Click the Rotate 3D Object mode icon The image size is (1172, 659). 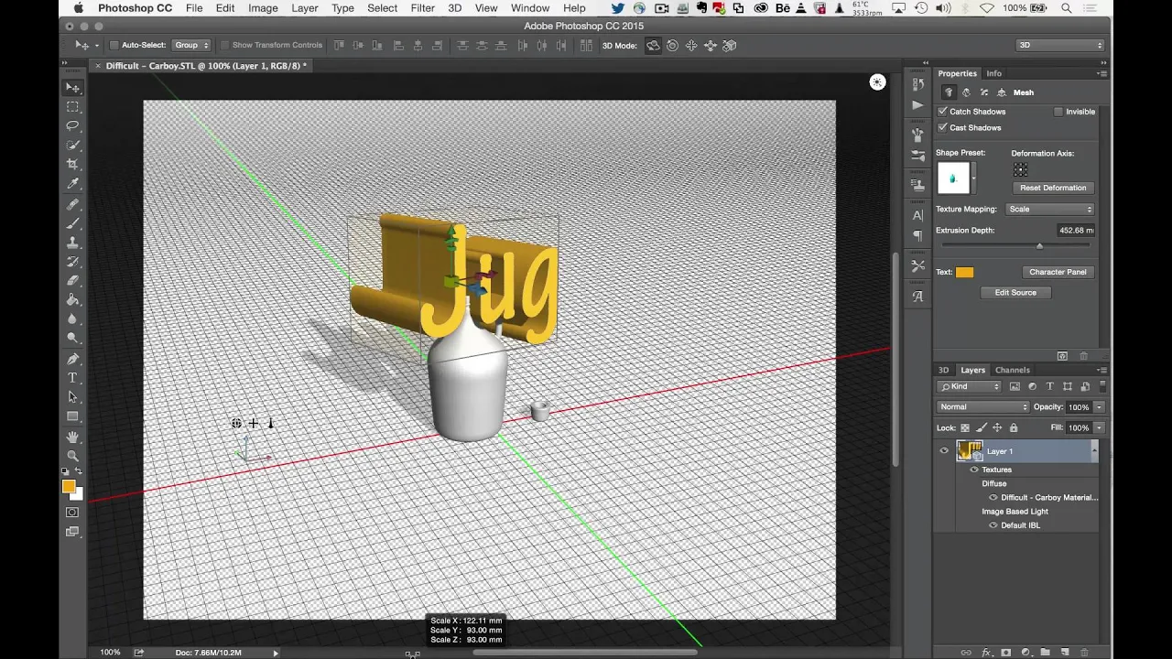tap(653, 45)
